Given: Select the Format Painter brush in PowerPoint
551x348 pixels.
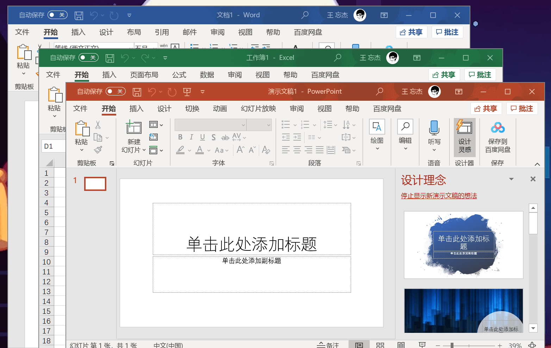Looking at the screenshot, I should coord(98,150).
